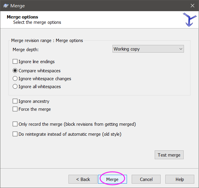199x188 pixels.
Task: Tick the Ignore ancestry checkbox
Action: point(15,101)
